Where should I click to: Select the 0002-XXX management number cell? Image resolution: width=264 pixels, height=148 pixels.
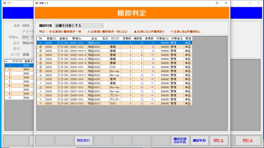click(x=79, y=47)
